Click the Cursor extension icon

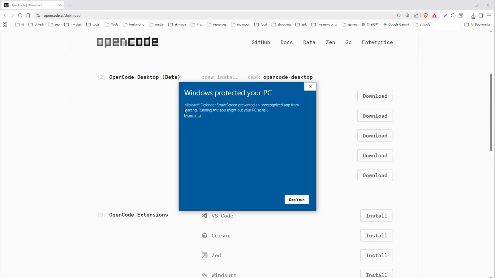pyautogui.click(x=204, y=235)
